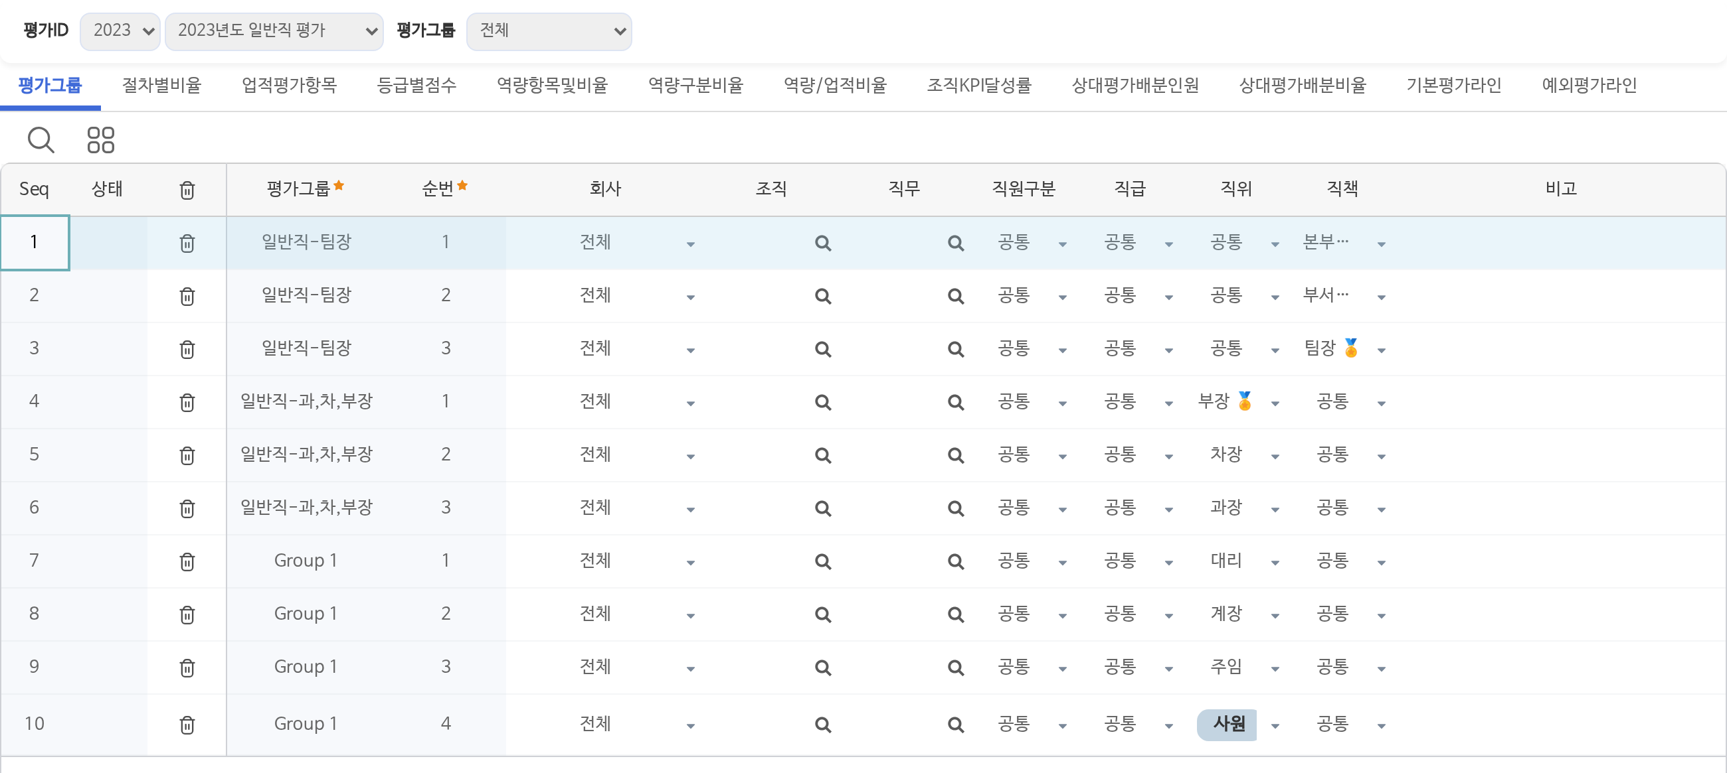Open 조직 search in row 1
The image size is (1727, 773).
point(822,243)
